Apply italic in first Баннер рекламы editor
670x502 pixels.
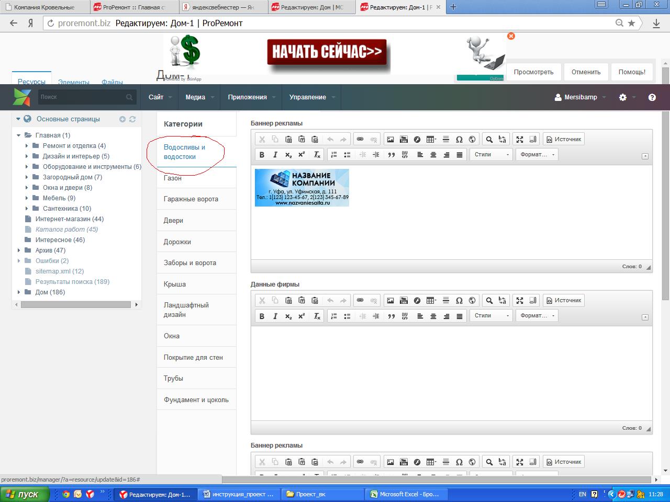tap(275, 155)
